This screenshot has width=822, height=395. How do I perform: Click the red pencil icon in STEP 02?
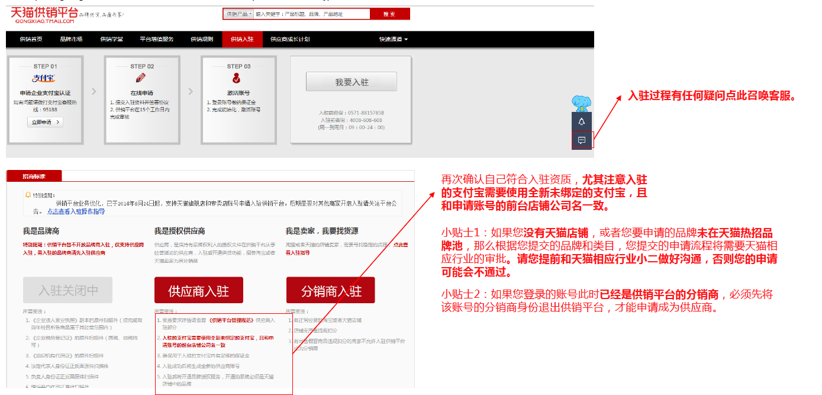[141, 78]
